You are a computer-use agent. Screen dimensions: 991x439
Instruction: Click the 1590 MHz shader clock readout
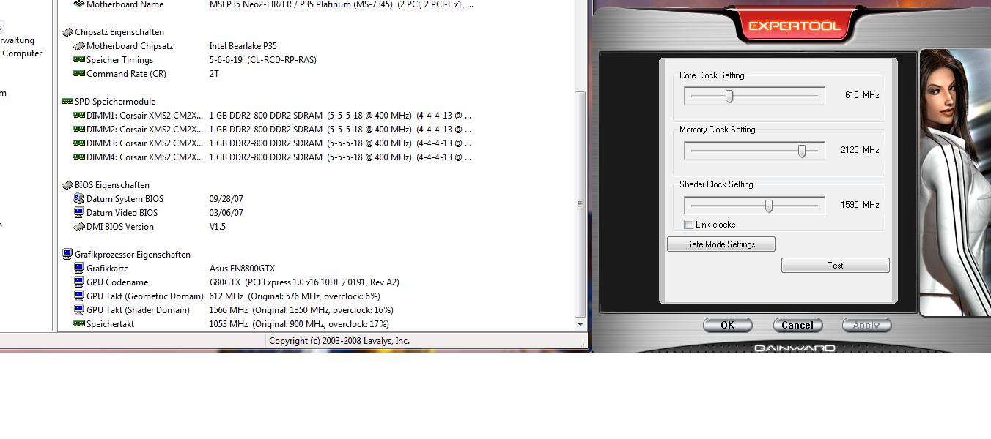[x=860, y=205]
